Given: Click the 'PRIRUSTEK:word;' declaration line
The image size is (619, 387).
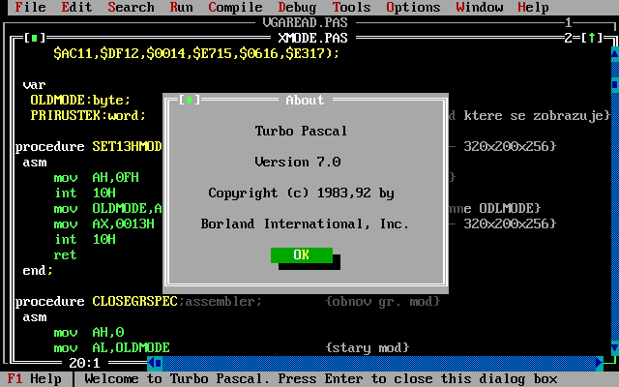Looking at the screenshot, I should [x=88, y=115].
